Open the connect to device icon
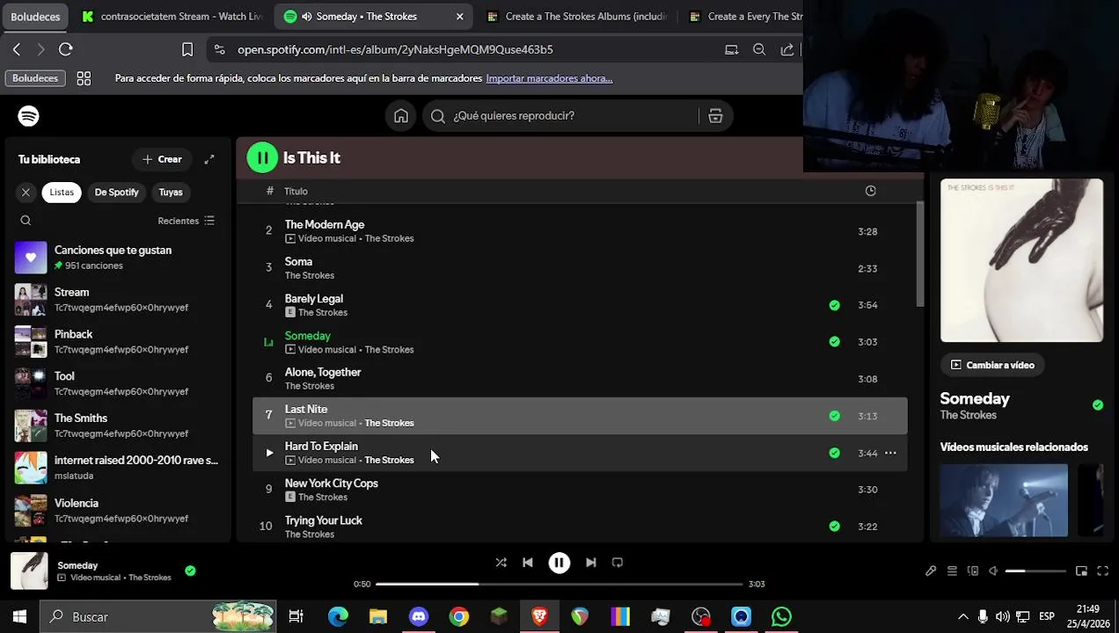1119x633 pixels. (973, 571)
